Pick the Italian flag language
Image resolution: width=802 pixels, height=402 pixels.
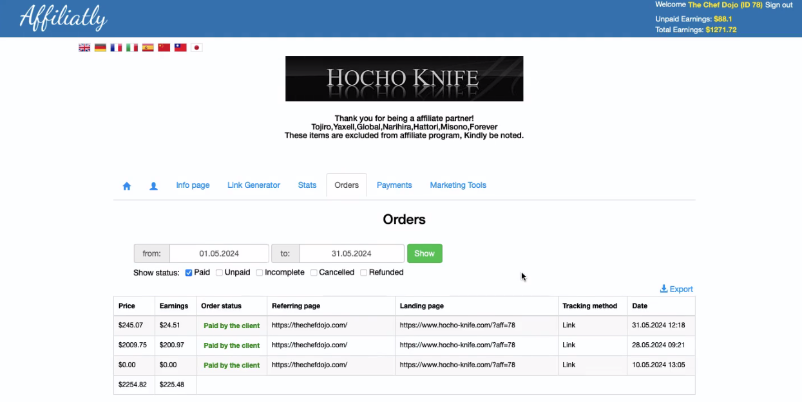pyautogui.click(x=132, y=48)
